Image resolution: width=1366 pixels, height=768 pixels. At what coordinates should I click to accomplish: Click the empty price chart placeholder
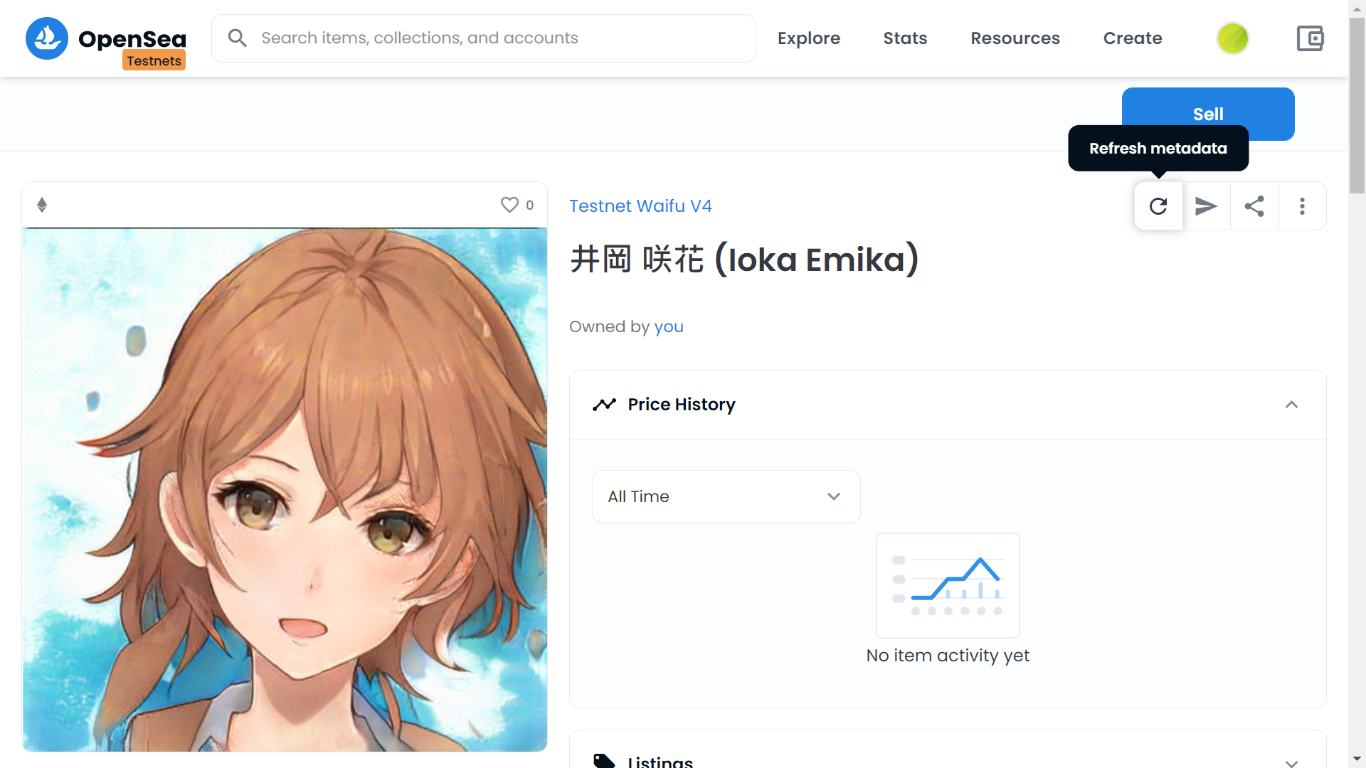pyautogui.click(x=948, y=585)
